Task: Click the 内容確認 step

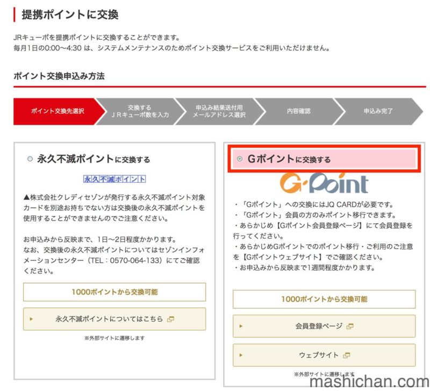Action: [x=299, y=111]
